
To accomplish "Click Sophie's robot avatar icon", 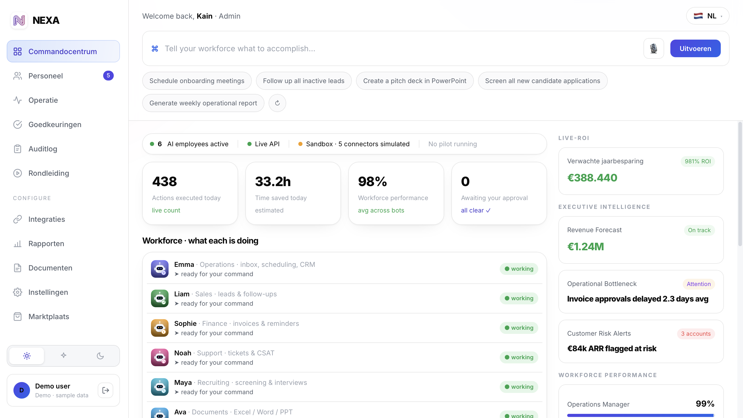I will 160,328.
